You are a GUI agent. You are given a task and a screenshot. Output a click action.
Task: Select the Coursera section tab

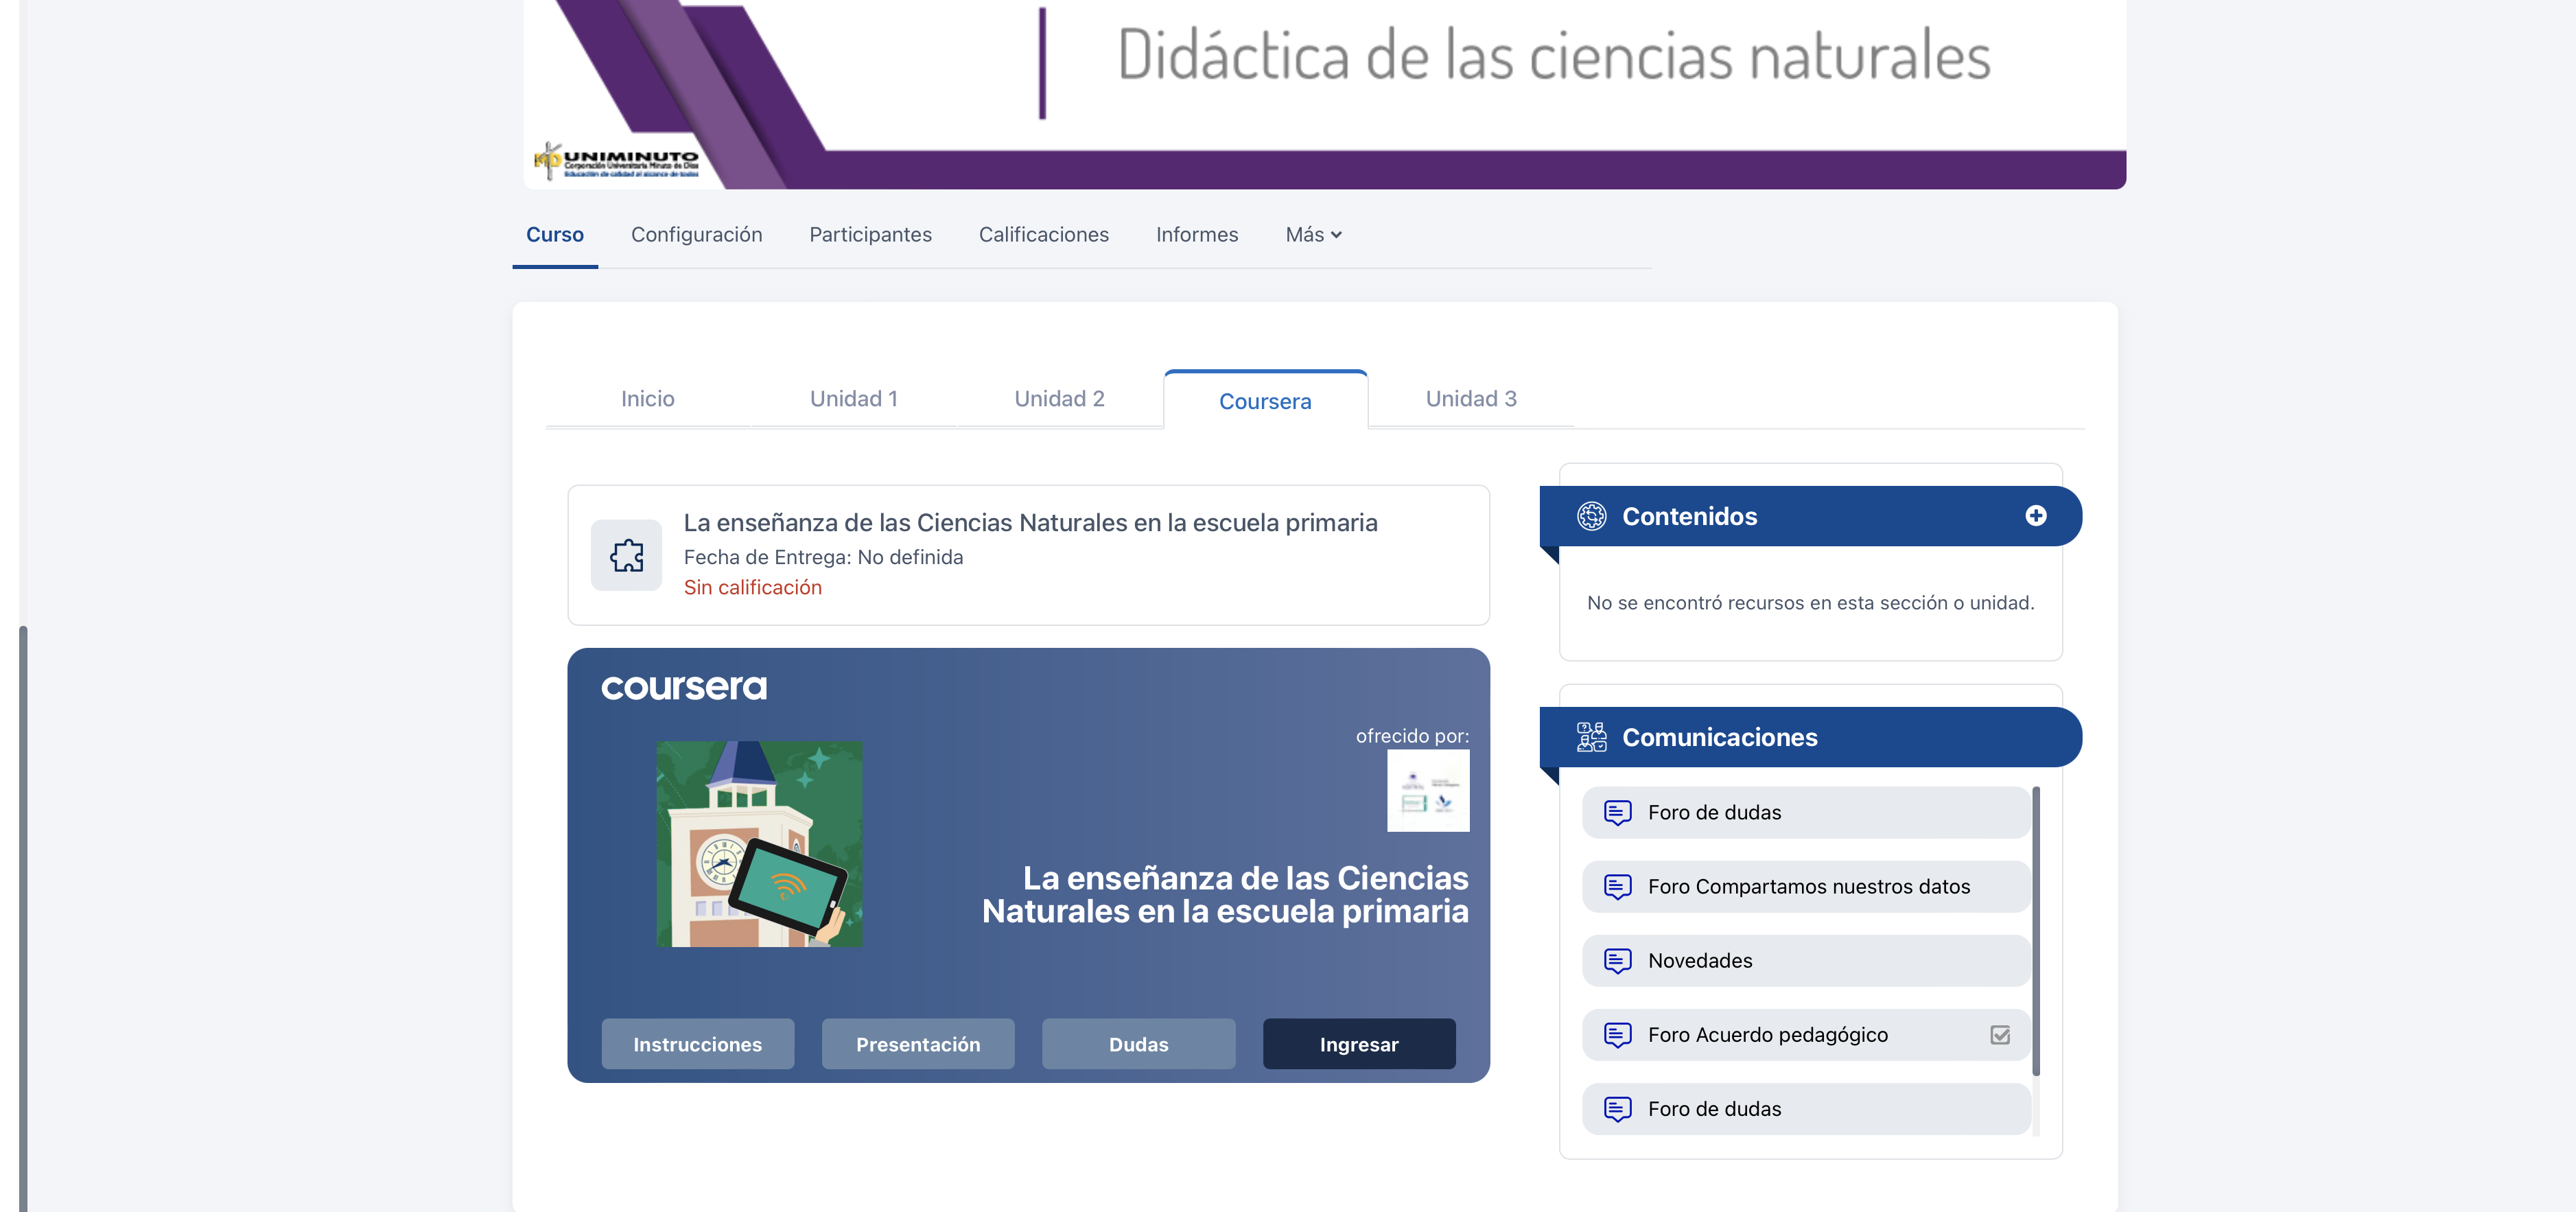(x=1265, y=400)
